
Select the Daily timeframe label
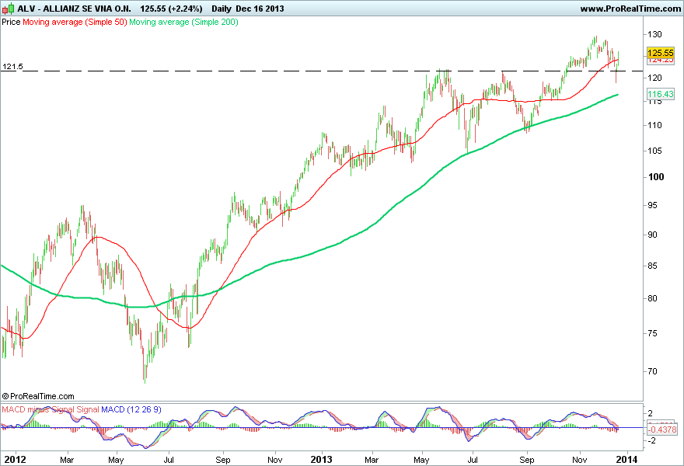point(222,9)
